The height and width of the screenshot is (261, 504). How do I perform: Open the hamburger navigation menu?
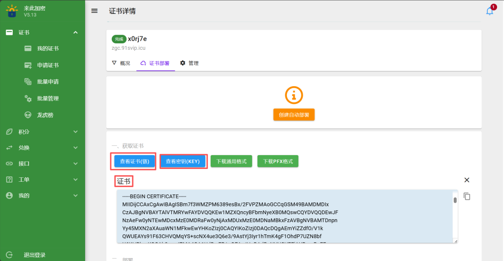[x=94, y=11]
